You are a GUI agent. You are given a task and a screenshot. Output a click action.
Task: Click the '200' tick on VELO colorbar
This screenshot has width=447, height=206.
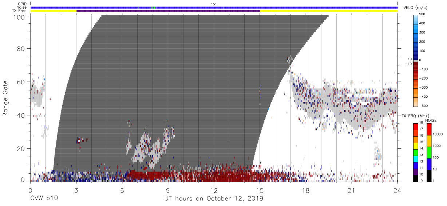tap(422, 42)
